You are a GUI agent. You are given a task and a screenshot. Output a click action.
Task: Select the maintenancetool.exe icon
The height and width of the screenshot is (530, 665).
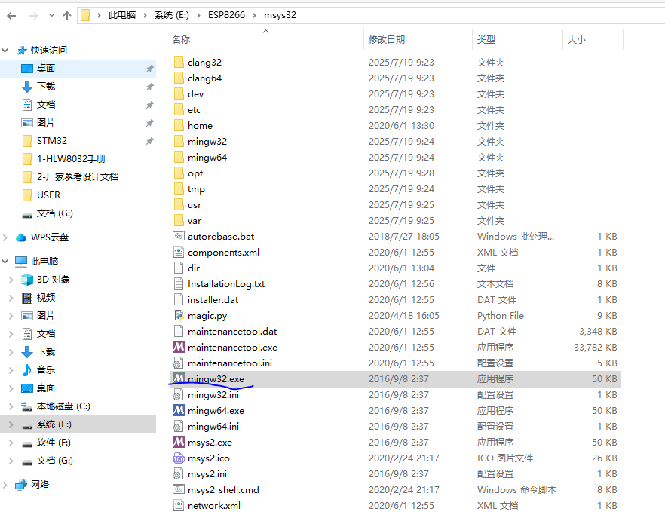click(x=179, y=347)
